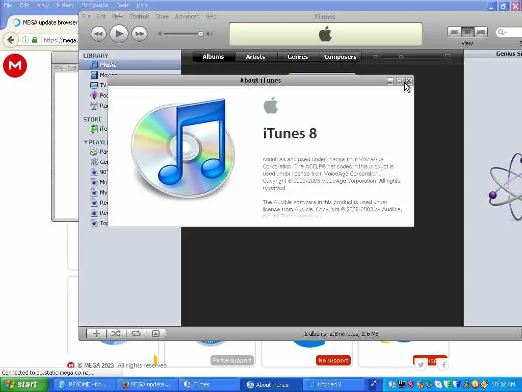The image size is (522, 392).
Task: Close the About iTunes dialog
Action: 409,80
